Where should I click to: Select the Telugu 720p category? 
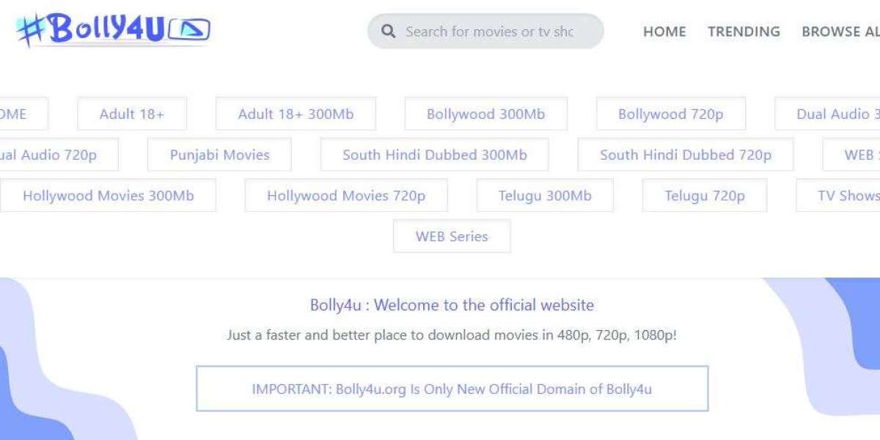705,196
